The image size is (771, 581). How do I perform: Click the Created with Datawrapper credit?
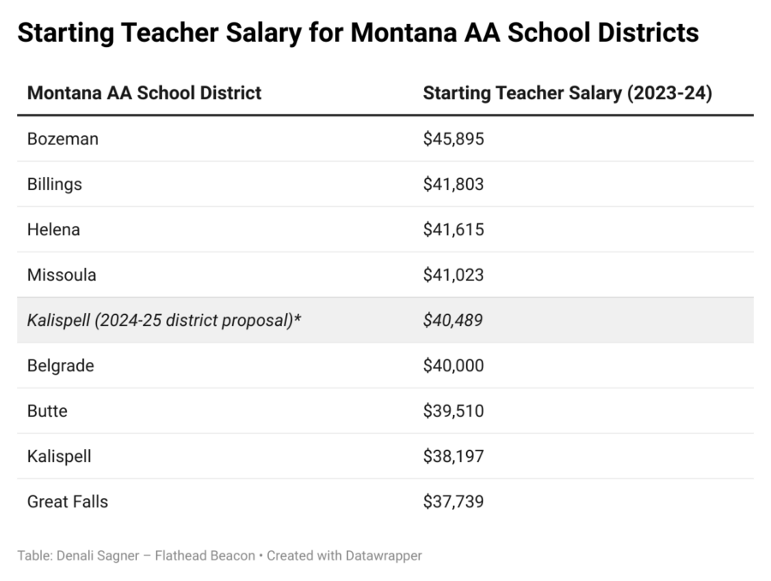344,555
